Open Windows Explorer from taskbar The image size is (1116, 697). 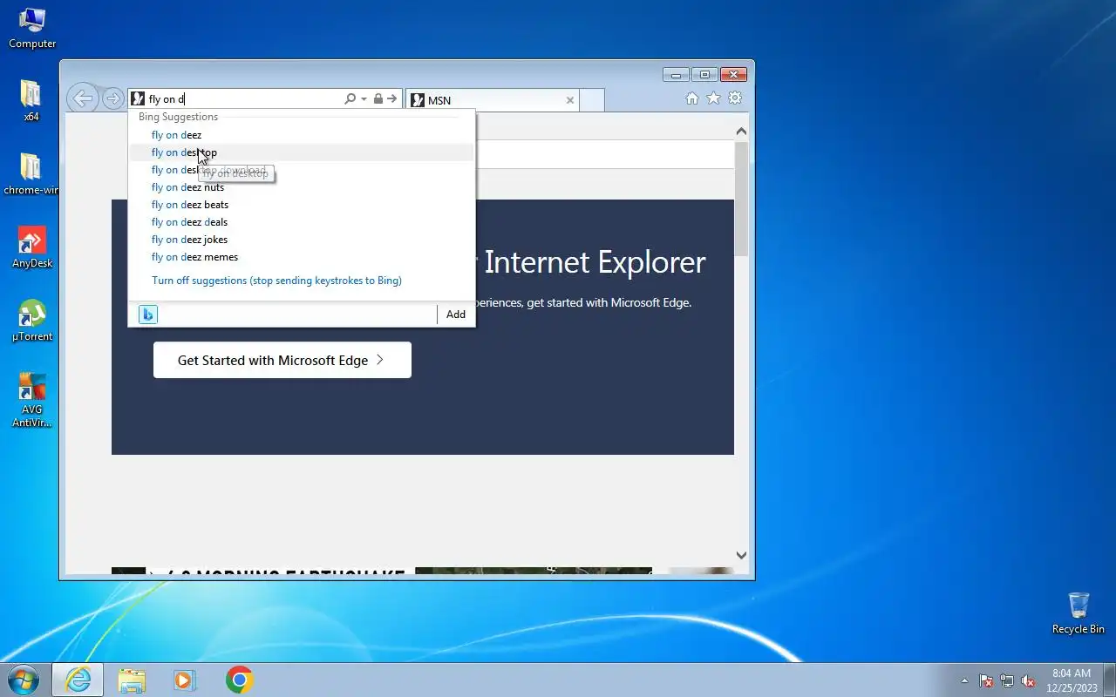pyautogui.click(x=131, y=680)
